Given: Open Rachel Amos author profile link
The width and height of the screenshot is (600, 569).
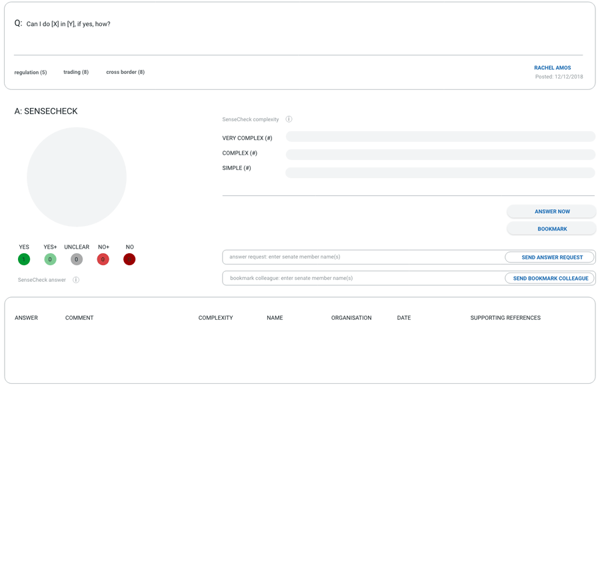Looking at the screenshot, I should tap(552, 68).
